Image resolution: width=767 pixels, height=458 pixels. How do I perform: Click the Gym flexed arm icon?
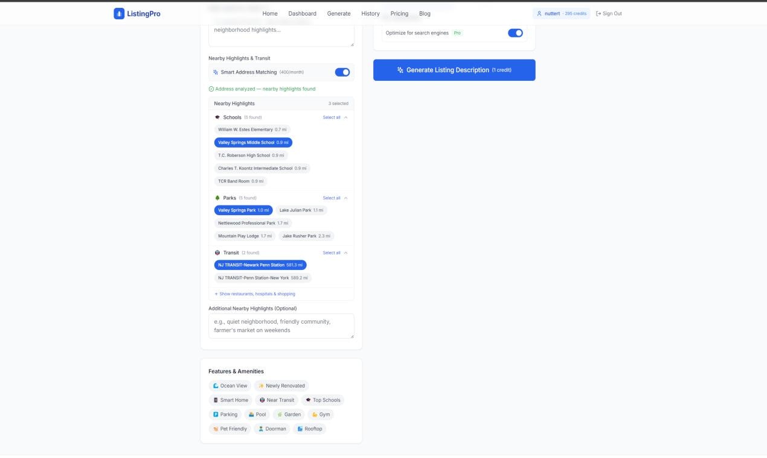click(315, 415)
